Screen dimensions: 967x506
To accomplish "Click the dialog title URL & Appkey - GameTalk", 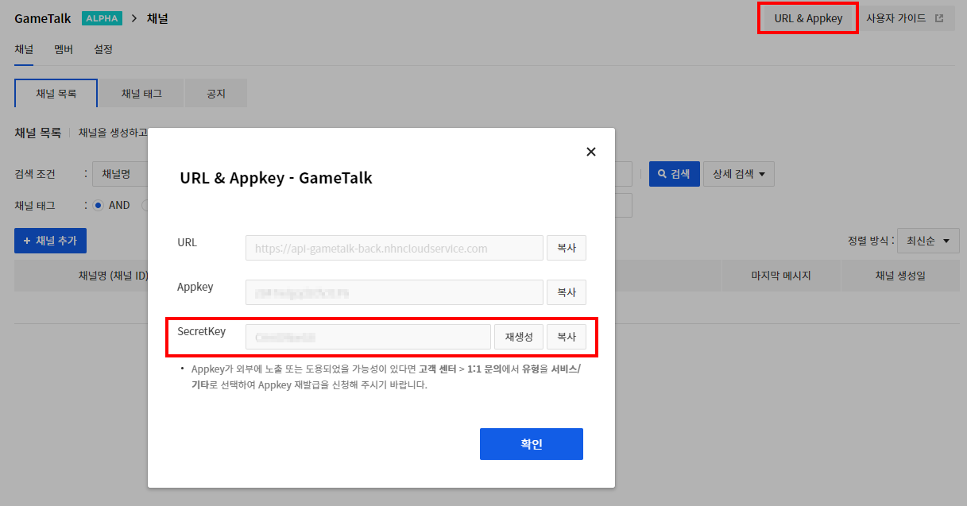I will tap(277, 179).
